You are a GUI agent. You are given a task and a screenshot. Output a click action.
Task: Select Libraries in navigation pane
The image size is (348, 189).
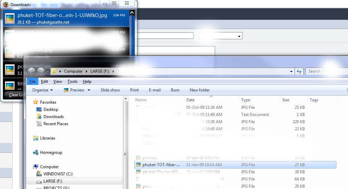[48, 138]
